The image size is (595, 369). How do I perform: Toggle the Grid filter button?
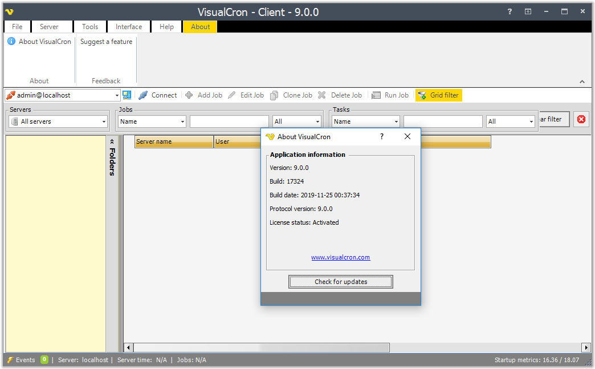pos(438,95)
